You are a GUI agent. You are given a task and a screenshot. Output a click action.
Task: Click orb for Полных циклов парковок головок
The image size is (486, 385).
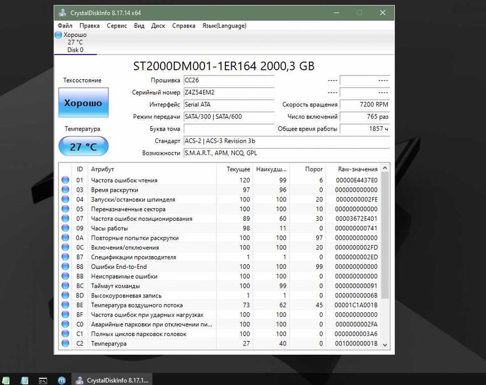66,333
